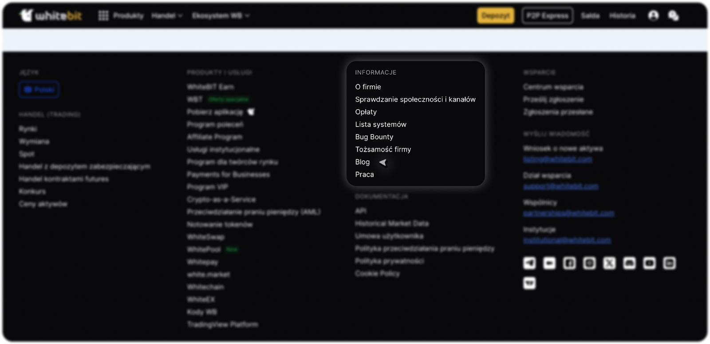Open the Centrum wsparcia link
Viewport: 710px width, 344px height.
coord(553,87)
